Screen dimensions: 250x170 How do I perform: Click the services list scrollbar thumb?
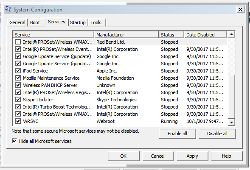coord(231,97)
